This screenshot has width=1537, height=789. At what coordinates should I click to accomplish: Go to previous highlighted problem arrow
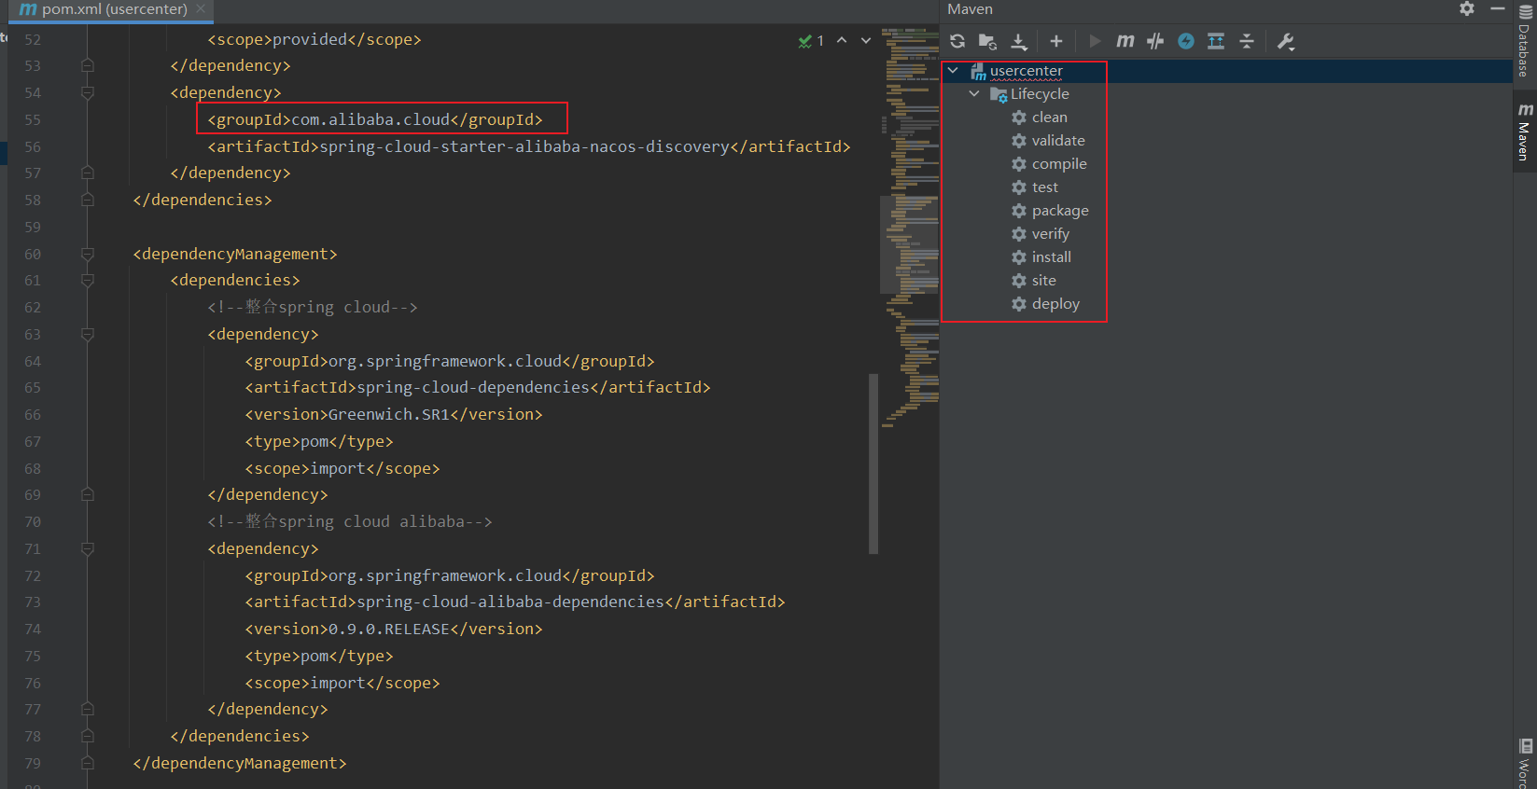[842, 40]
